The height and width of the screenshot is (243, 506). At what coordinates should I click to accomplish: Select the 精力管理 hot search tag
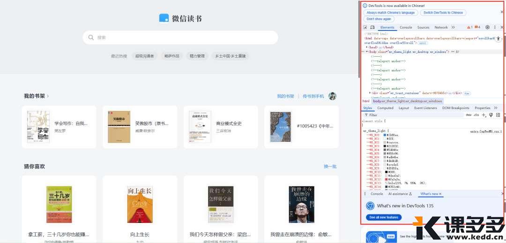tap(197, 56)
